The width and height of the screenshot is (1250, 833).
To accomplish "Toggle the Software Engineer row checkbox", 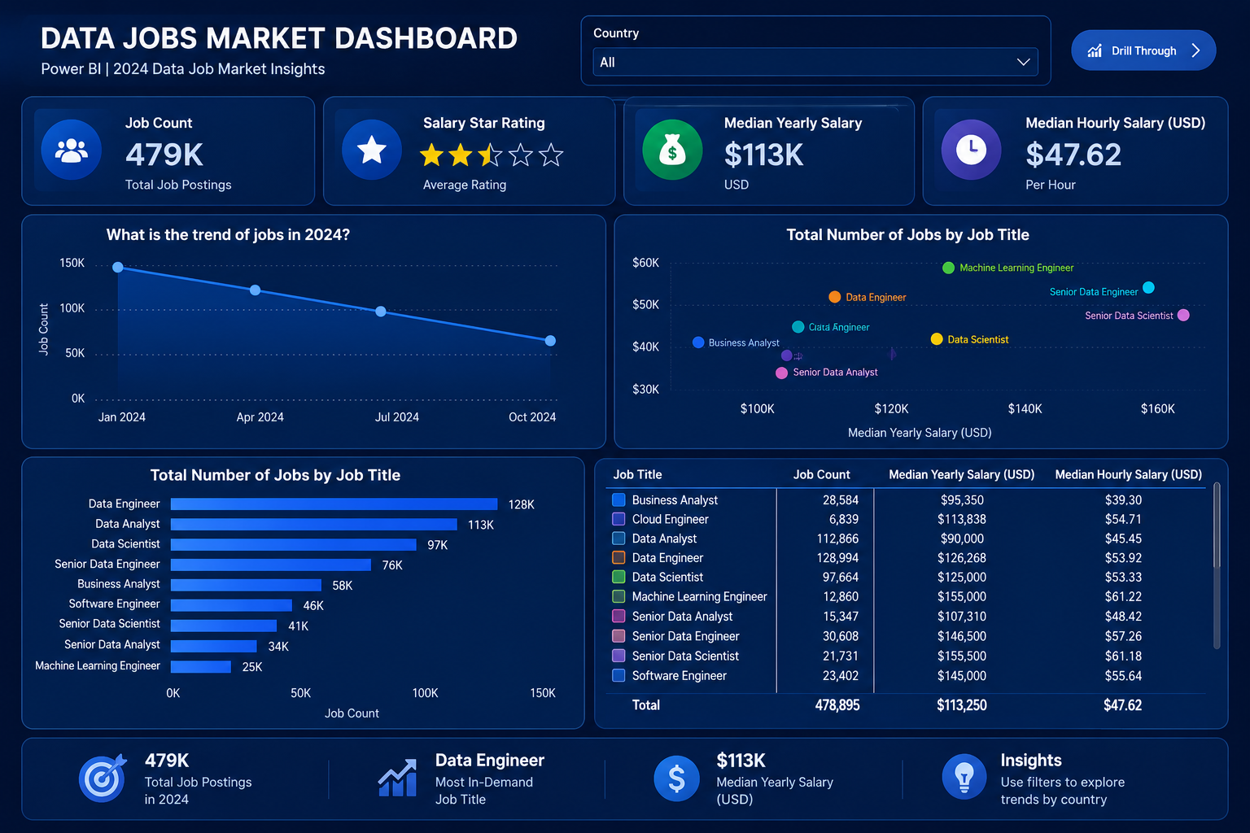I will pyautogui.click(x=618, y=675).
